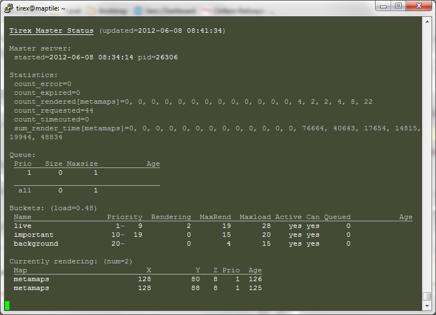Viewport: 436px width, 315px height.
Task: Click the count_requested=44 line
Action: (54, 111)
